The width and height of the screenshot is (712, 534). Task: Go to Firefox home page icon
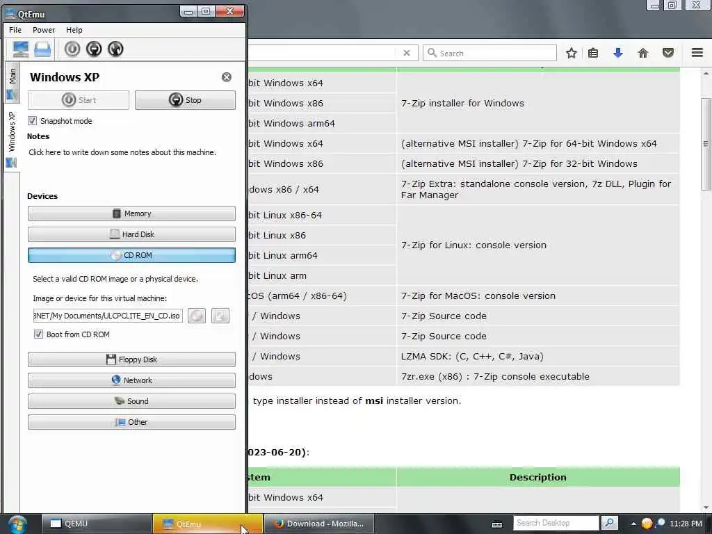coord(643,53)
